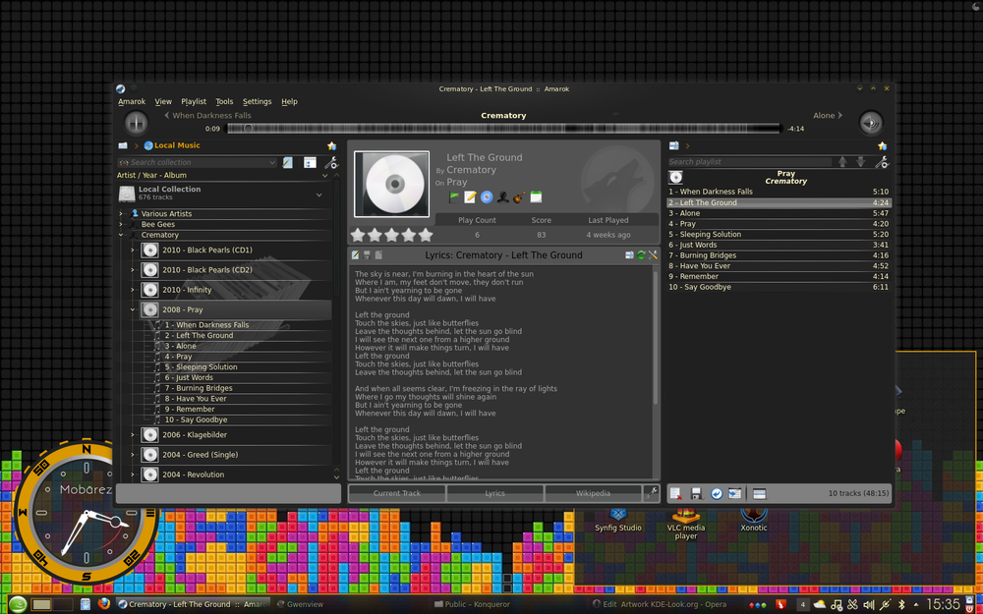Viewport: 983px width, 614px height.
Task: Open the View menu
Action: pyautogui.click(x=163, y=101)
